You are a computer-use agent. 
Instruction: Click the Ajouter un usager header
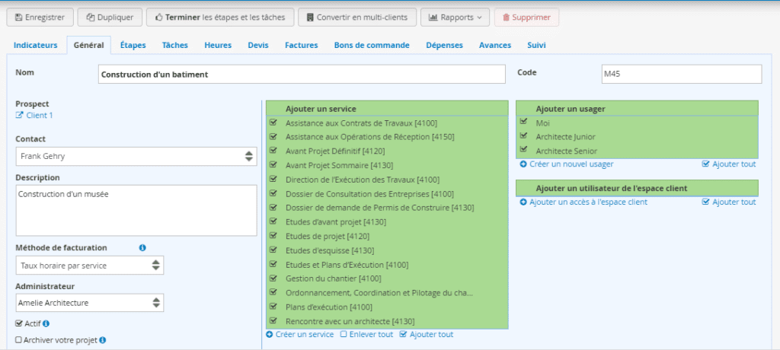(x=637, y=108)
